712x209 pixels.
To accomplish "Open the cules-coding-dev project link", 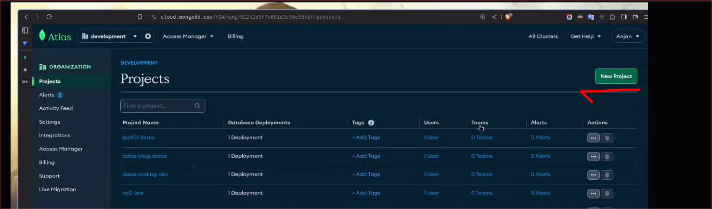I will (x=145, y=174).
